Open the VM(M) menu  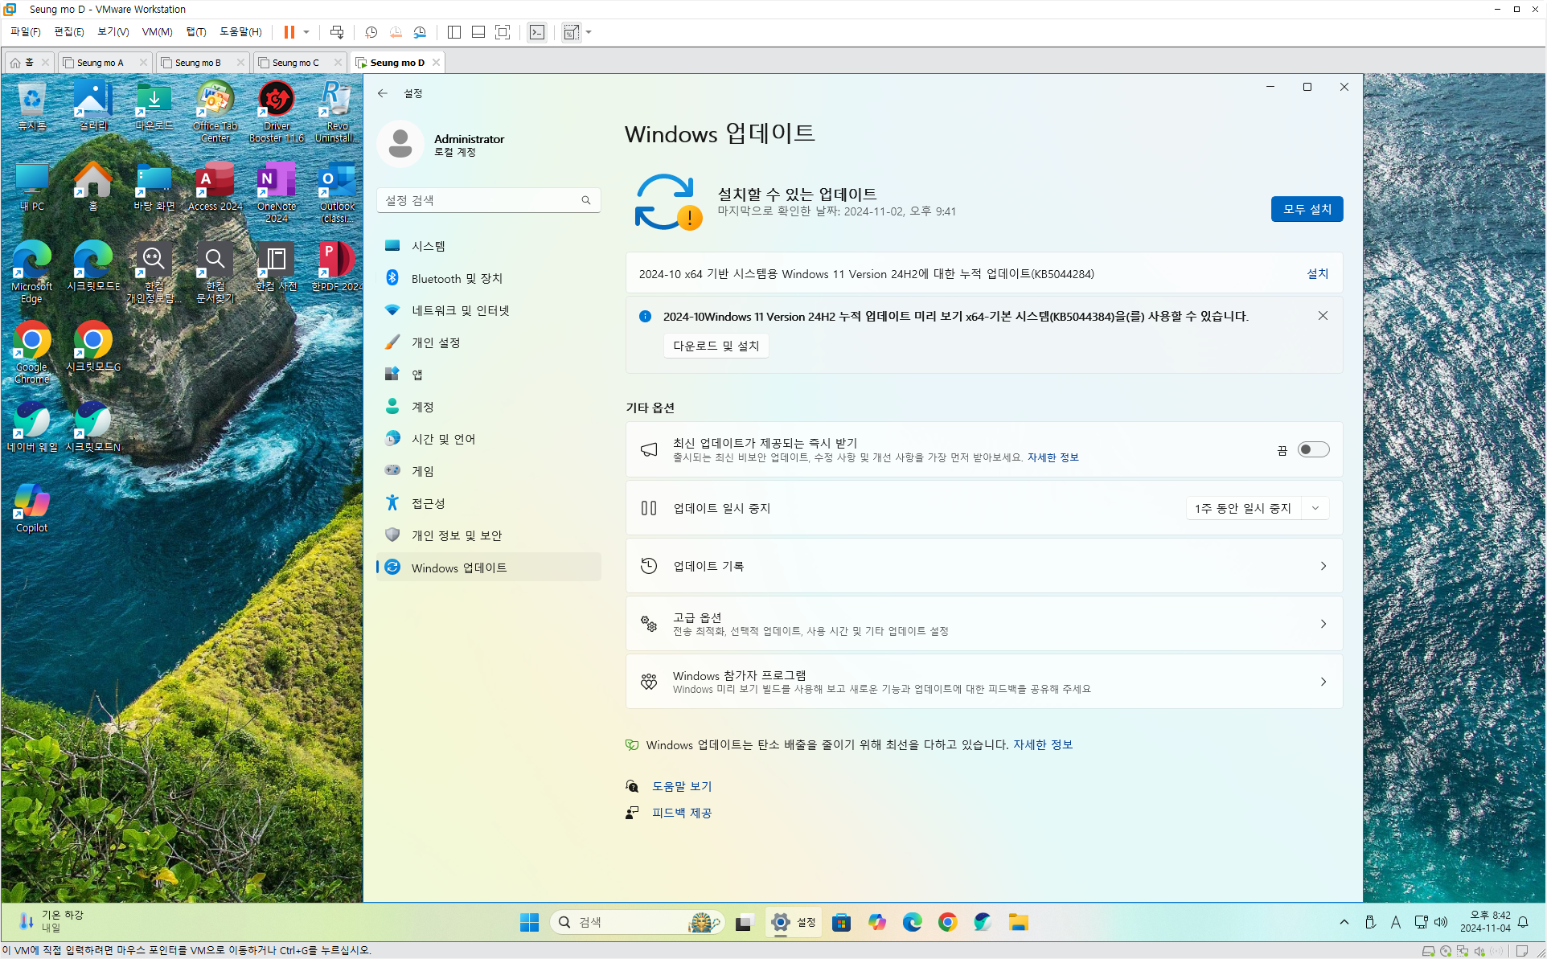pyautogui.click(x=157, y=32)
